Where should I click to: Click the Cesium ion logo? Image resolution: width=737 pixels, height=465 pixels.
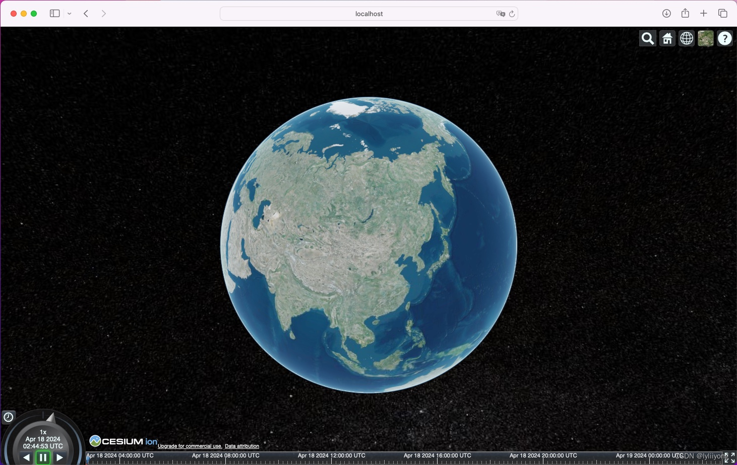click(x=124, y=441)
